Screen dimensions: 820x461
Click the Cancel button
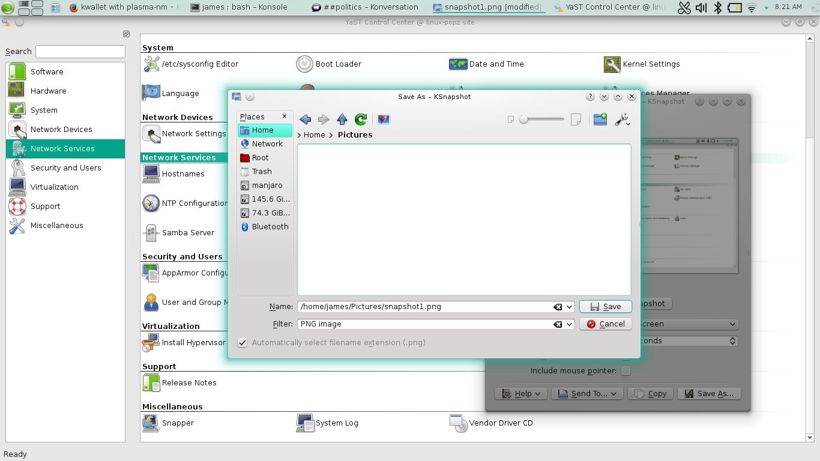pos(605,324)
